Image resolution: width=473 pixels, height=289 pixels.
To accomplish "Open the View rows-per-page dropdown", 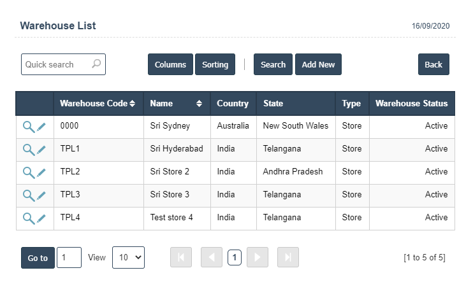I will 128,257.
